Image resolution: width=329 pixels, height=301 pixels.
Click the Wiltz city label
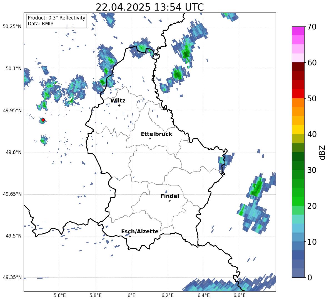pyautogui.click(x=118, y=101)
